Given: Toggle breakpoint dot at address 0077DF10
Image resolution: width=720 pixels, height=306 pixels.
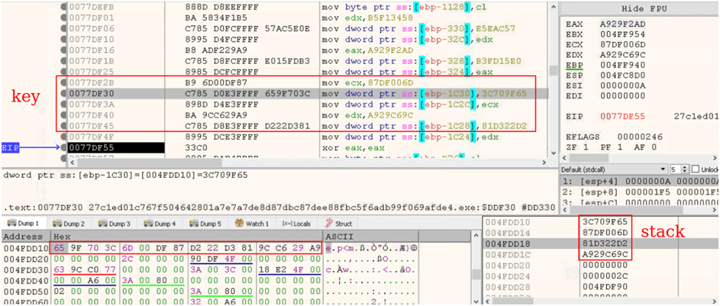Looking at the screenshot, I should [x=63, y=40].
